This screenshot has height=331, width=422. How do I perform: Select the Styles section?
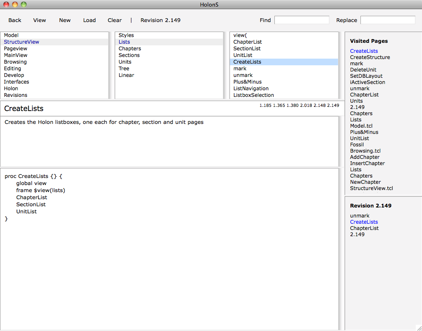point(126,35)
